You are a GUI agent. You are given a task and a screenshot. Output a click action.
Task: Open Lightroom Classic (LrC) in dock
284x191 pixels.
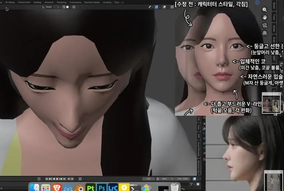pyautogui.click(x=113, y=187)
